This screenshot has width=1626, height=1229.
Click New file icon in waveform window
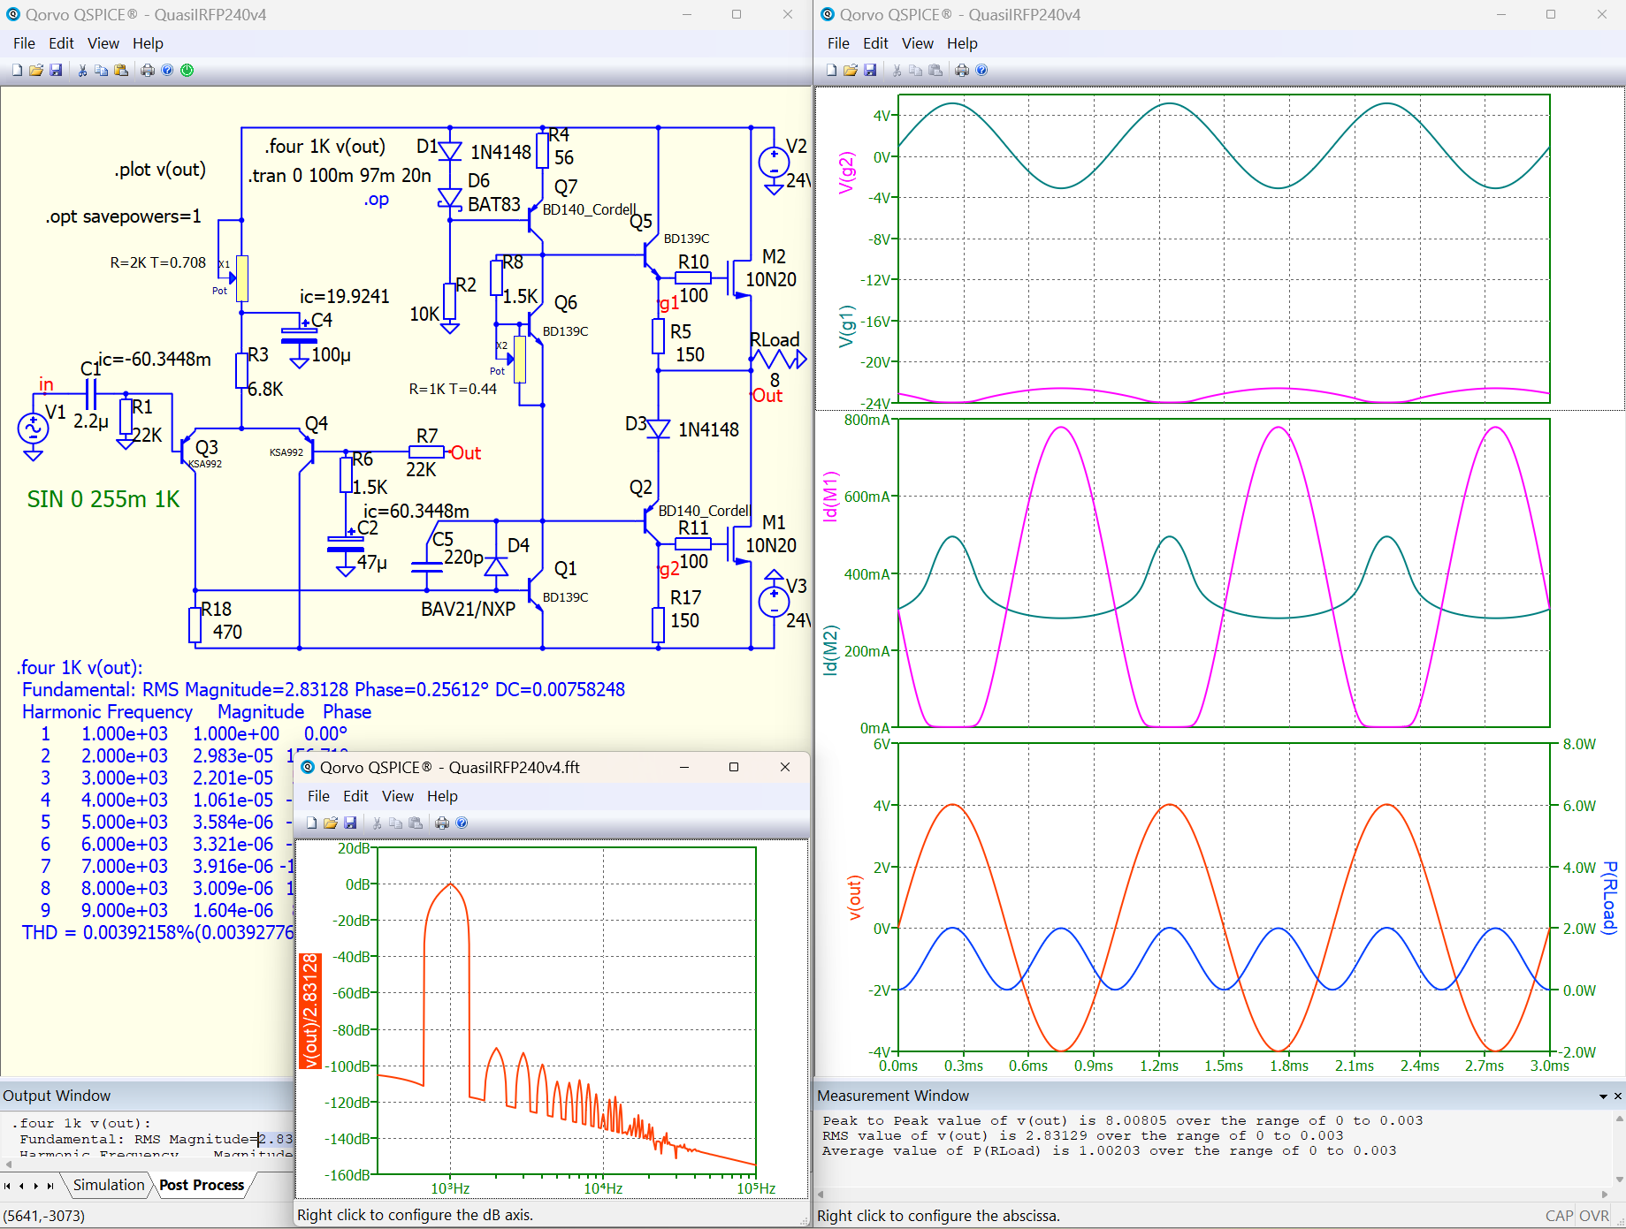click(831, 71)
